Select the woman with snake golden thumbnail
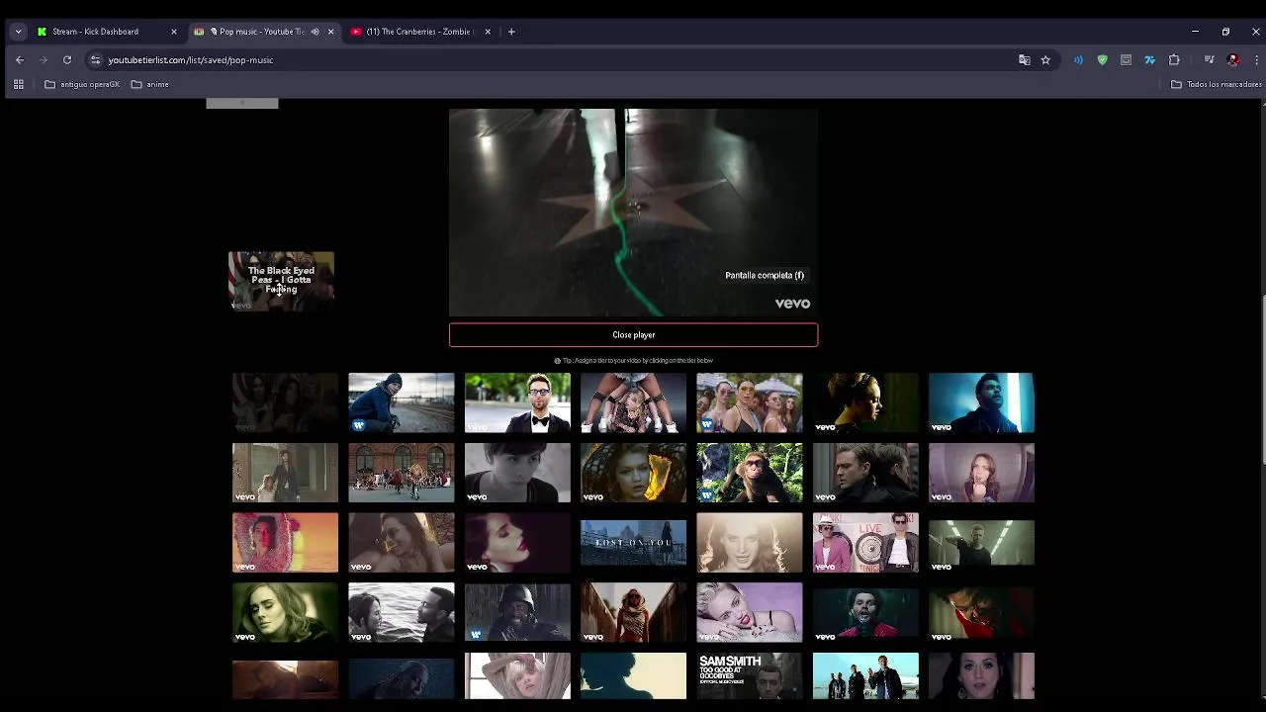 [633, 473]
